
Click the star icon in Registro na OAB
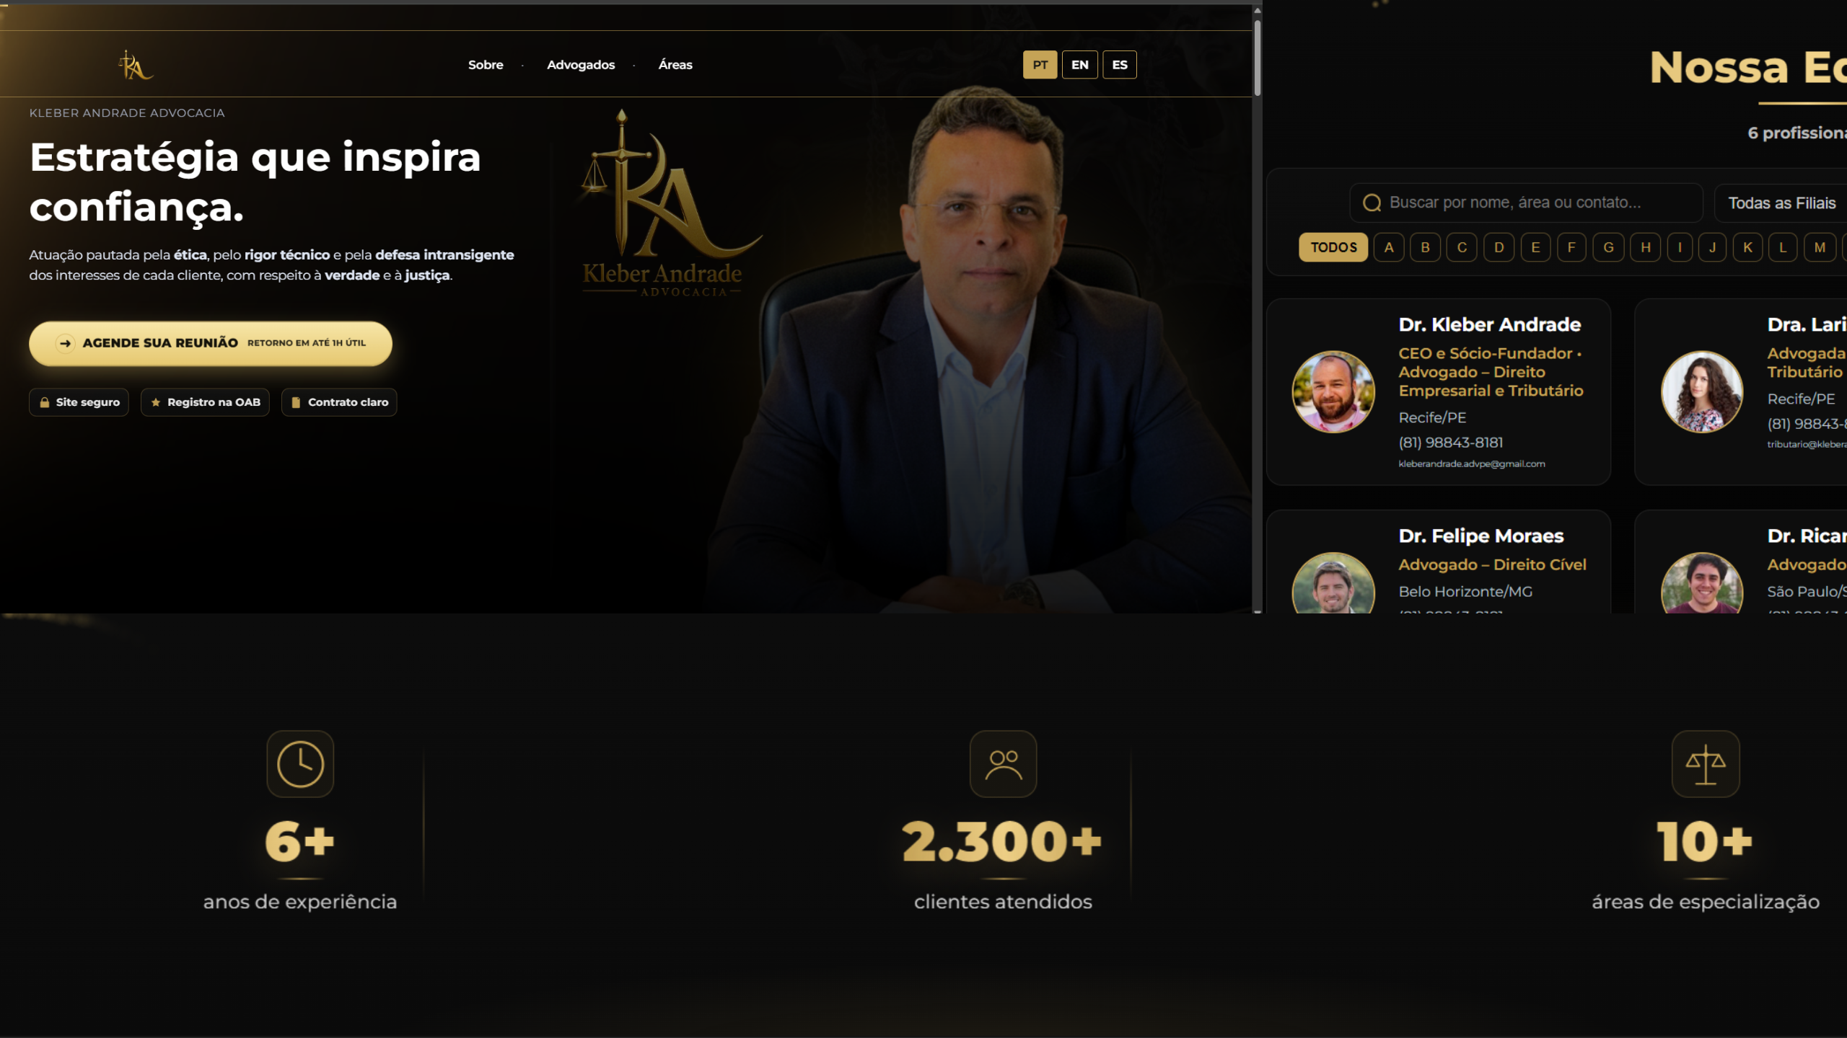(x=156, y=402)
